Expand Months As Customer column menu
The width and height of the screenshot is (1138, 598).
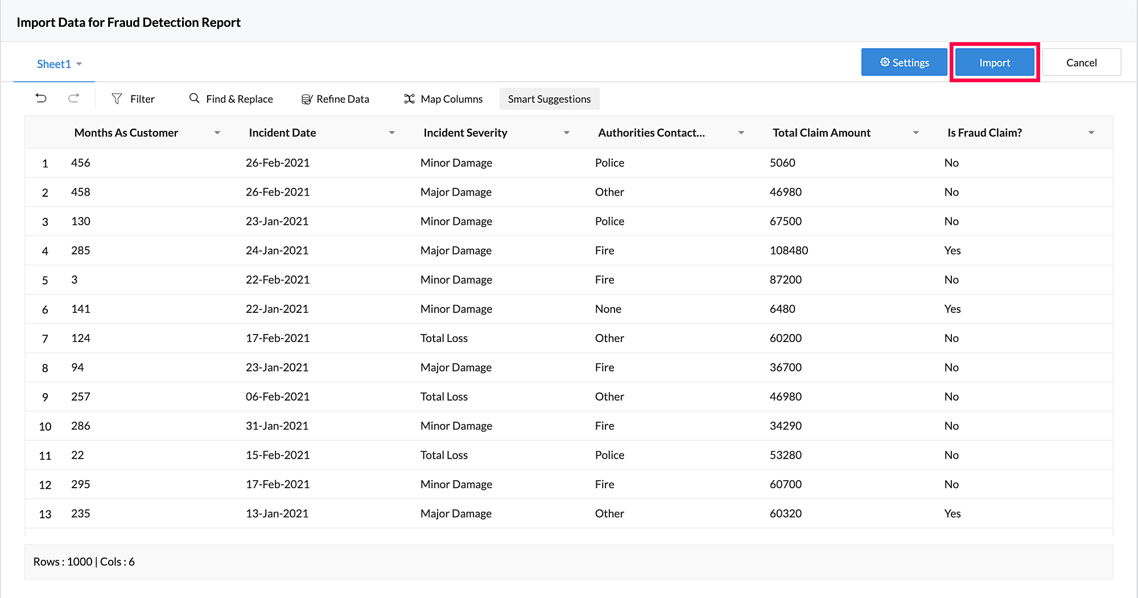click(x=217, y=133)
